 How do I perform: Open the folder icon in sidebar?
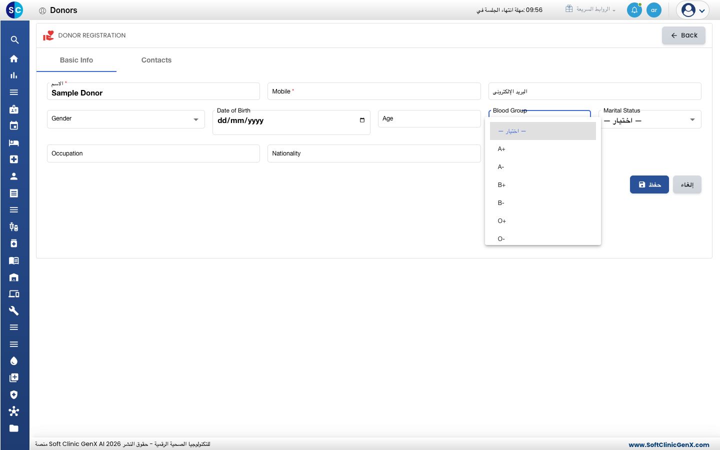coord(14,428)
